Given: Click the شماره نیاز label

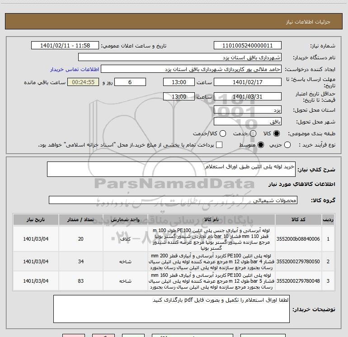Looking at the screenshot, I should (323, 46).
